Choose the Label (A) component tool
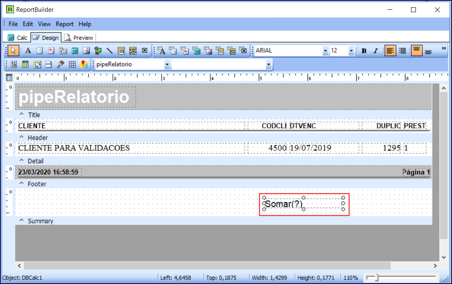The height and width of the screenshot is (284, 452). (28, 51)
